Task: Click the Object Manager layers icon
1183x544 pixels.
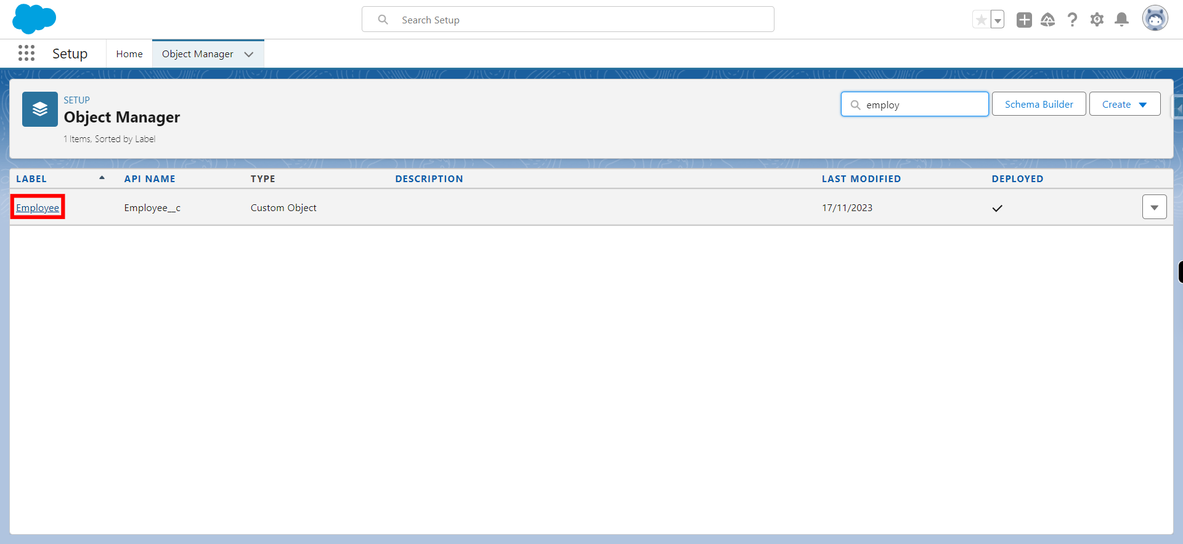Action: 40,110
